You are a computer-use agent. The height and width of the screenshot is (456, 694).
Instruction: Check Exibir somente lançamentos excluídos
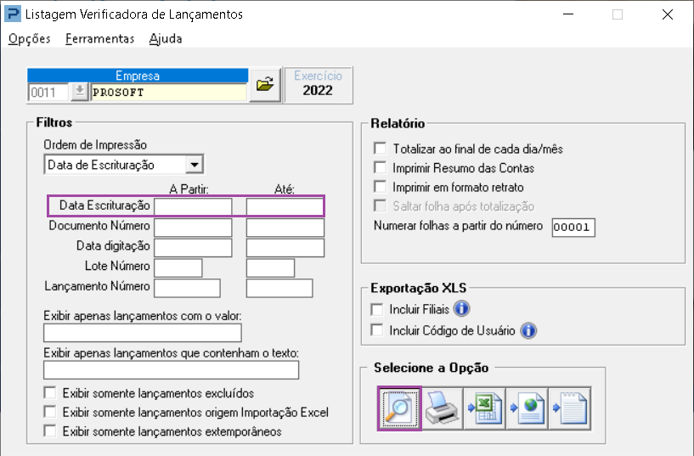click(50, 393)
